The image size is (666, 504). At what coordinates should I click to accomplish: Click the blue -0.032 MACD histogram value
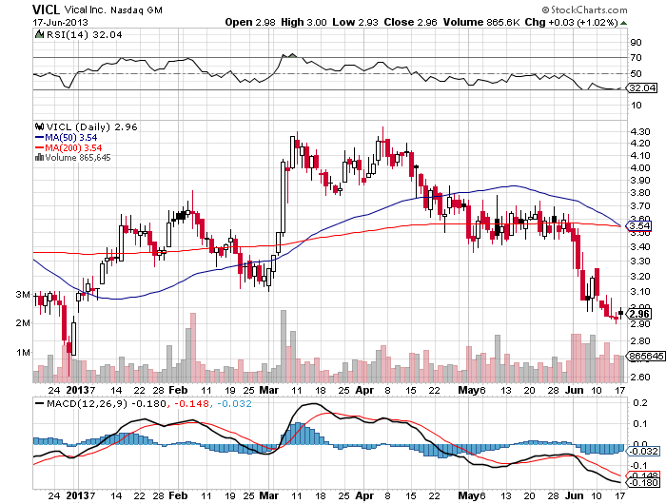[235, 403]
